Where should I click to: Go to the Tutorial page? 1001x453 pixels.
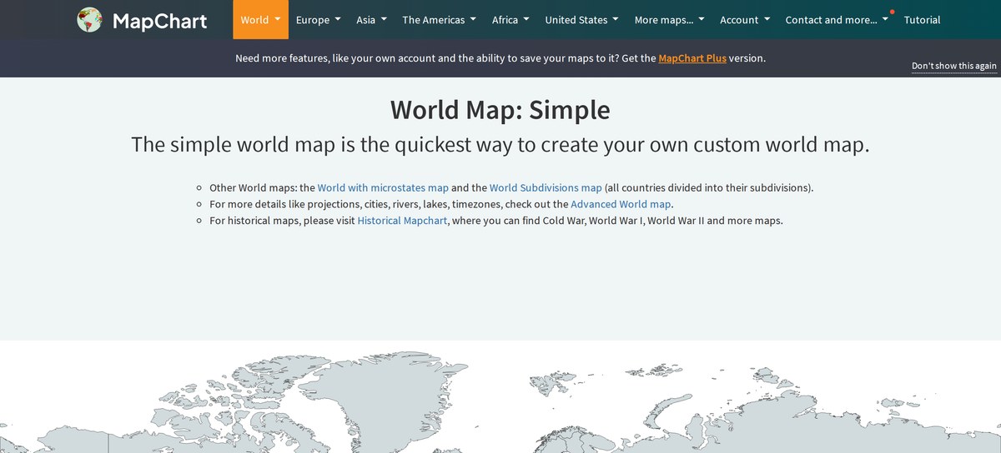(x=922, y=20)
